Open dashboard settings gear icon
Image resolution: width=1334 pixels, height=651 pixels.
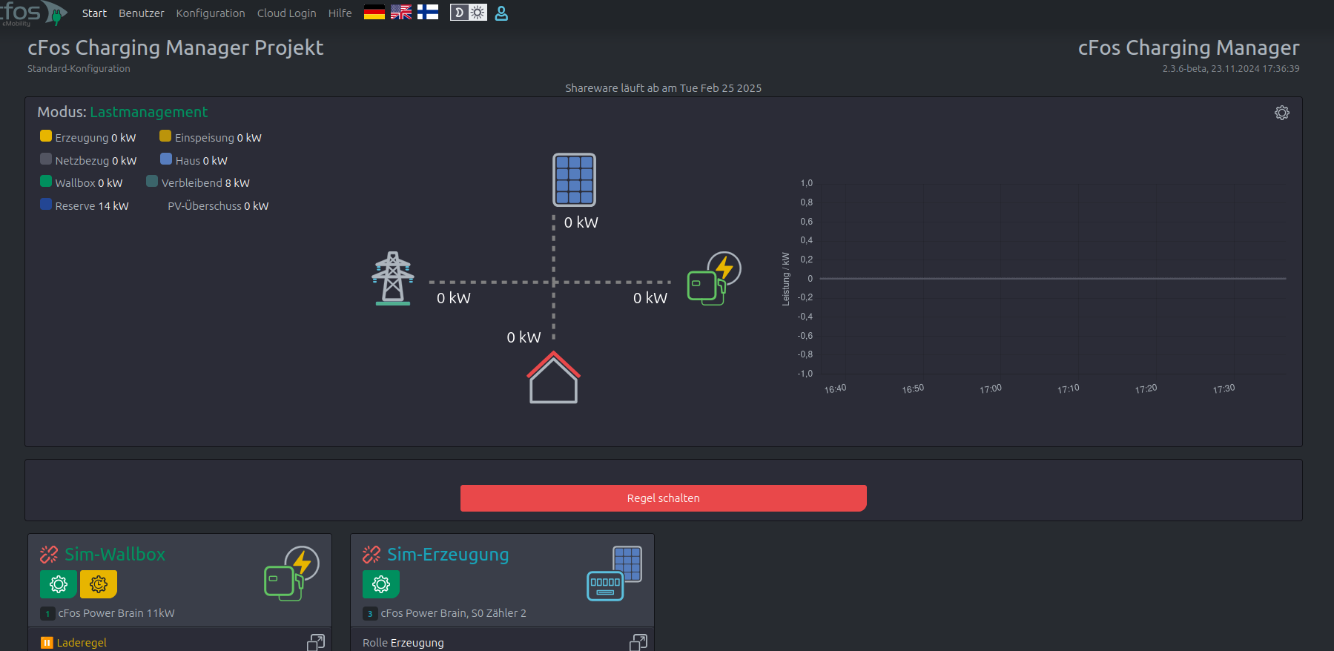pos(1282,113)
